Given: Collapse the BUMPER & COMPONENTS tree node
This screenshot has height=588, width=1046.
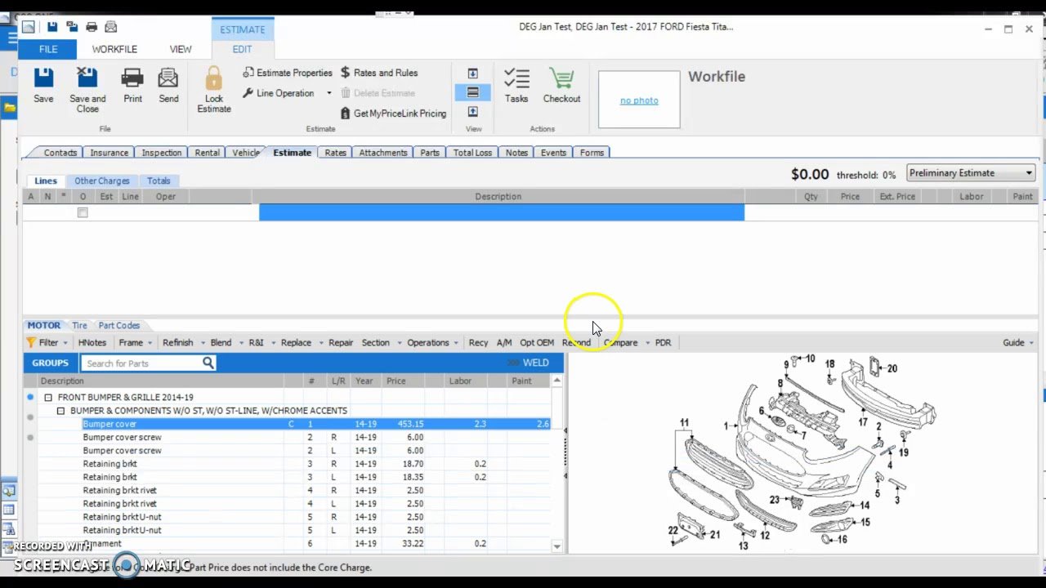Looking at the screenshot, I should (61, 411).
